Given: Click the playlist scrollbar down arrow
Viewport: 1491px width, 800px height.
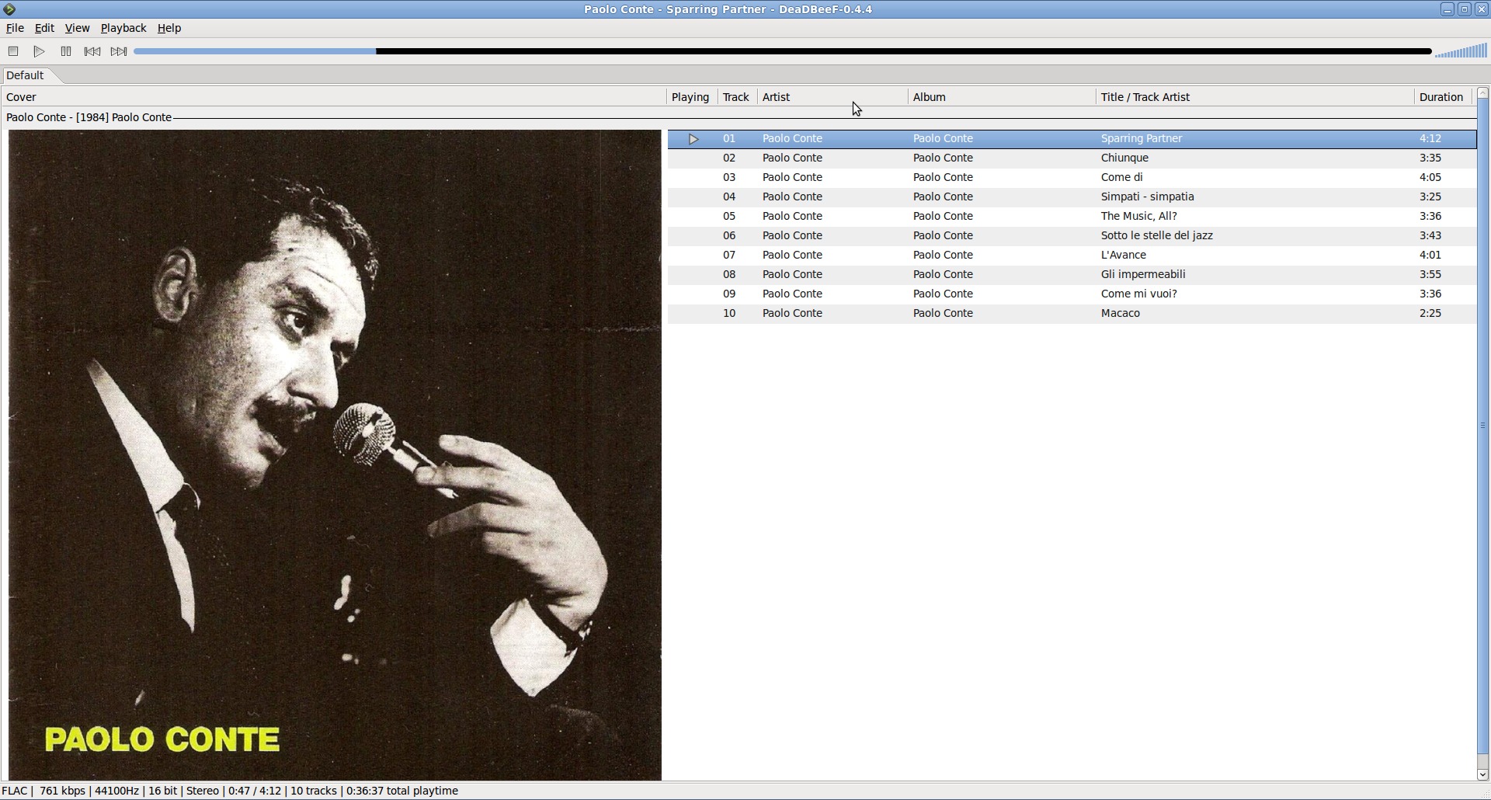Looking at the screenshot, I should 1482,774.
